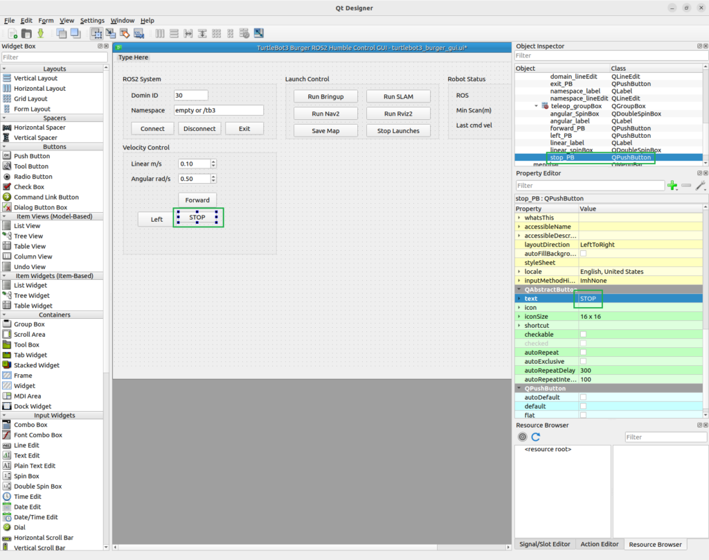709x560 pixels.
Task: Switch to Edit Signals/Slots mode icon
Action: (111, 33)
